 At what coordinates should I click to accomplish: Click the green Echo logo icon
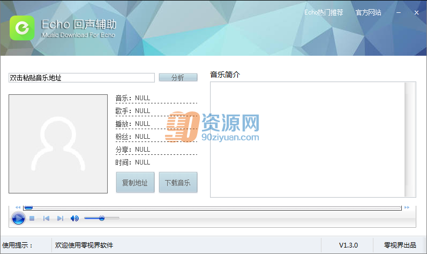point(22,28)
